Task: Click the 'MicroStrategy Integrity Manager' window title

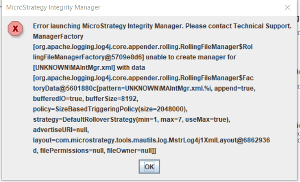Action: pos(53,7)
